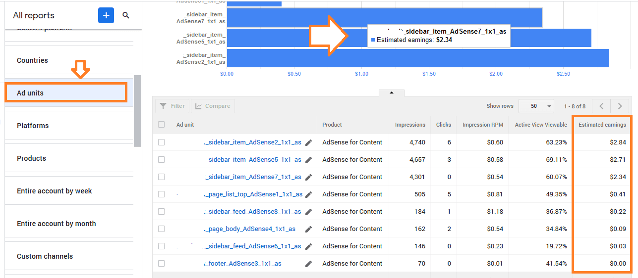Open the Show rows 50 dropdown
This screenshot has height=278, width=638.
pos(536,106)
